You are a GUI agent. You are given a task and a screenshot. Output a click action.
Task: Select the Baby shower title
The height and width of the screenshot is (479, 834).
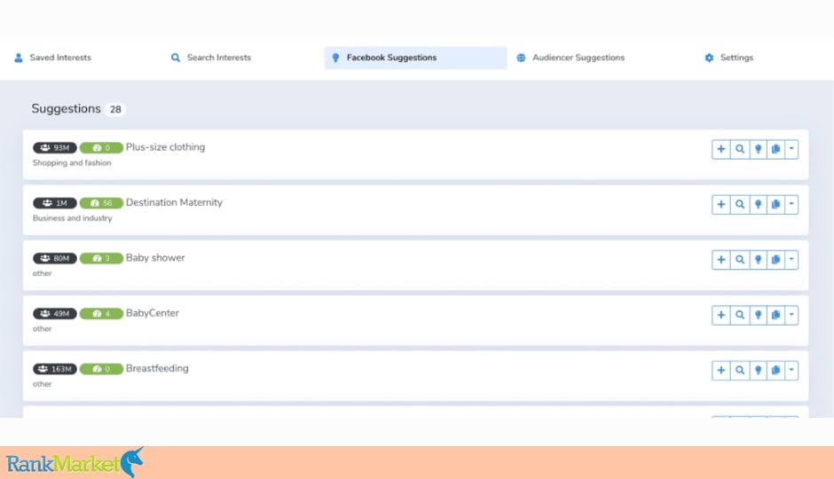tap(155, 258)
